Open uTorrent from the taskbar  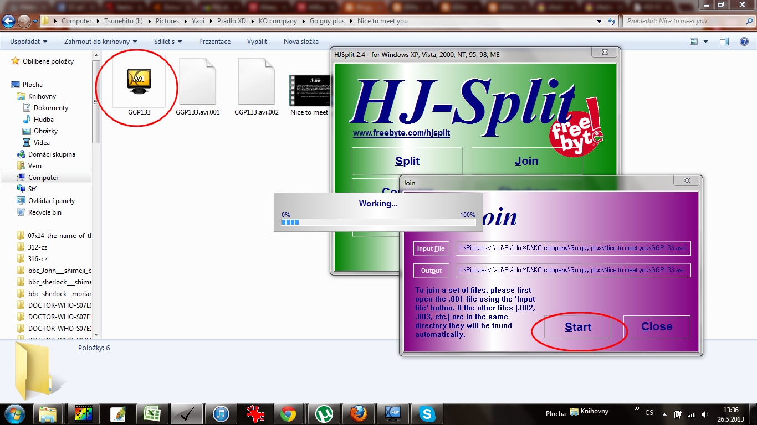[x=324, y=413]
